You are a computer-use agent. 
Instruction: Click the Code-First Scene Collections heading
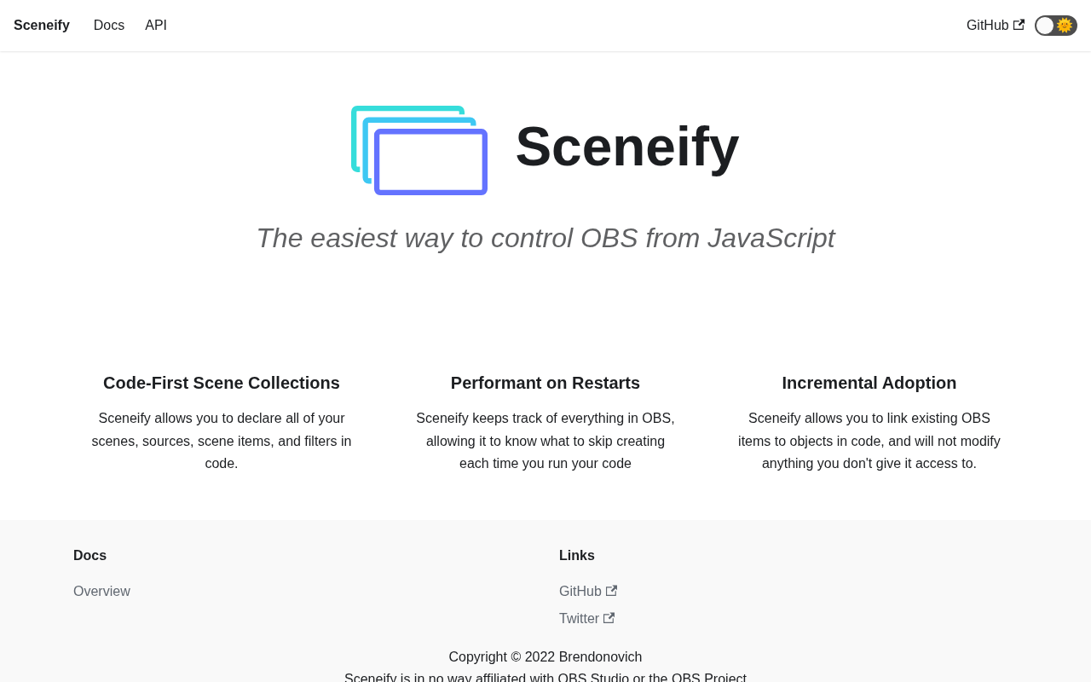(x=222, y=383)
